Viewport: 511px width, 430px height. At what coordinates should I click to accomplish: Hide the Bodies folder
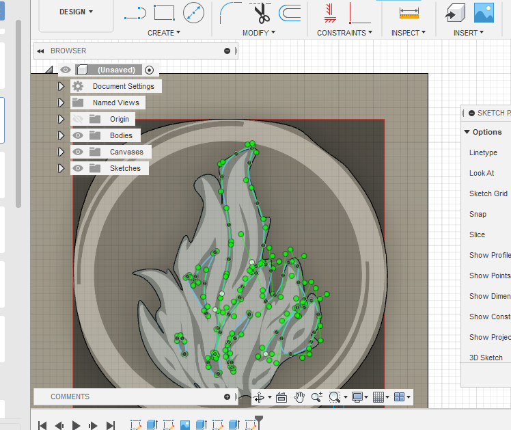(x=78, y=135)
